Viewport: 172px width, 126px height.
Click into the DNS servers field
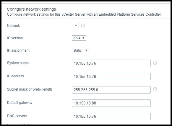click(x=111, y=116)
